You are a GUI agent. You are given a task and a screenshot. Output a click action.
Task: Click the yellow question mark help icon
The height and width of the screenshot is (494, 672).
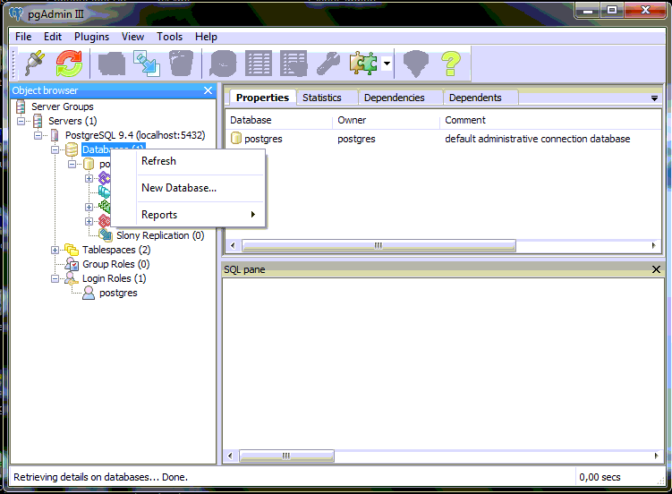(x=451, y=64)
